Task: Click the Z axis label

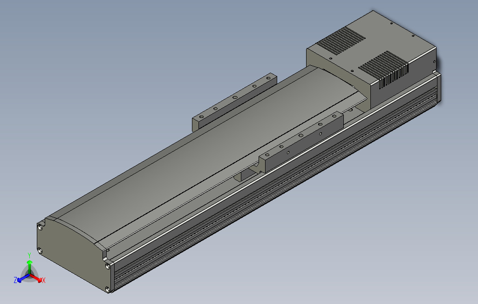Action: [x=16, y=280]
